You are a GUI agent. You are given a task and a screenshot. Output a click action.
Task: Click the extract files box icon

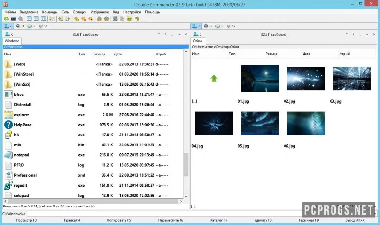(x=106, y=18)
